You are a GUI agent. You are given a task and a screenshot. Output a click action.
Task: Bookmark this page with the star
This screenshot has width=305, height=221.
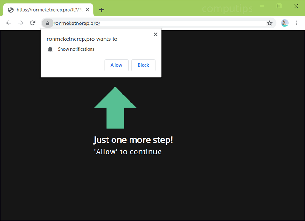point(270,23)
